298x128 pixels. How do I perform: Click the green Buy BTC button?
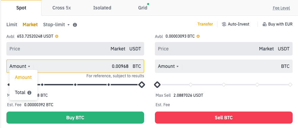pos(75,118)
